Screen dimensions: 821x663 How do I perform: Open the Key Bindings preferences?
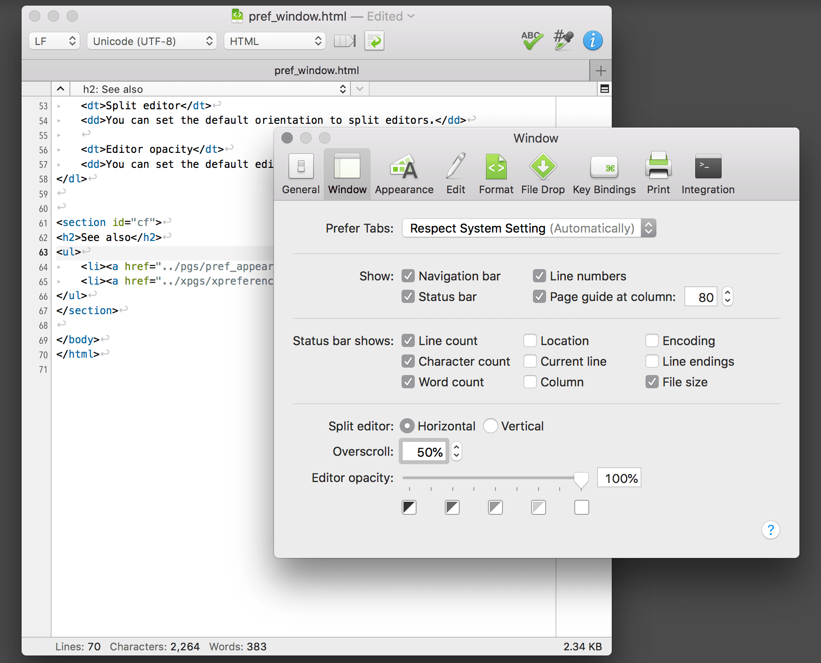[604, 173]
